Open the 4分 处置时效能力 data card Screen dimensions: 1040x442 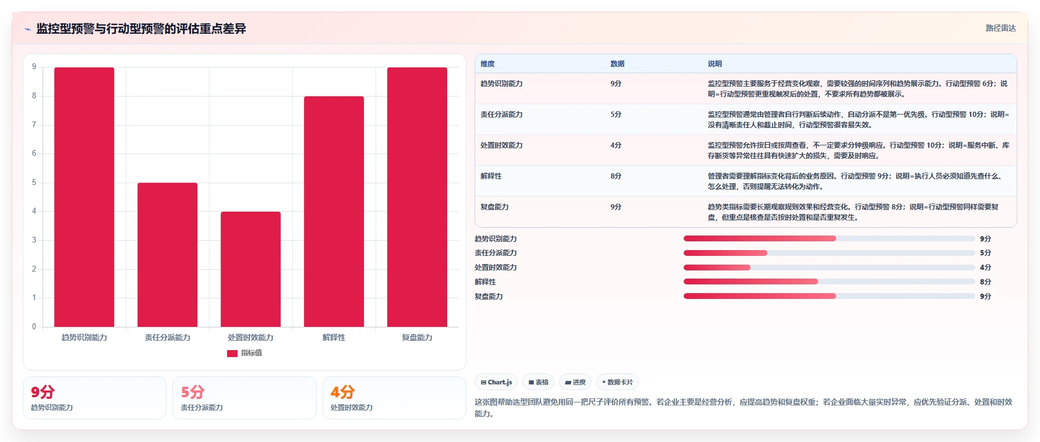[x=394, y=398]
